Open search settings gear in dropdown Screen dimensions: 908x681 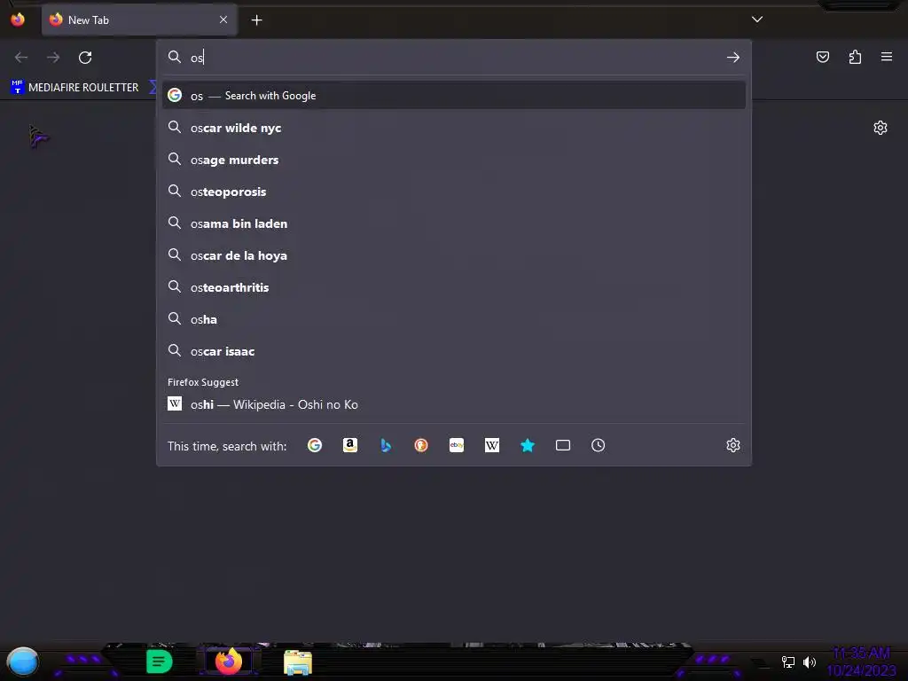point(733,445)
